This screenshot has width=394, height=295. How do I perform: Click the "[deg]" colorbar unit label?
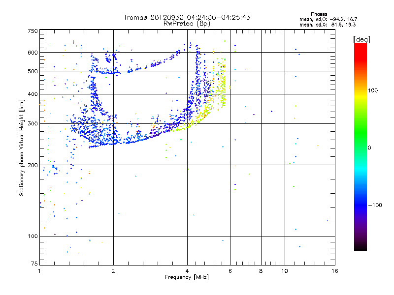[361, 39]
